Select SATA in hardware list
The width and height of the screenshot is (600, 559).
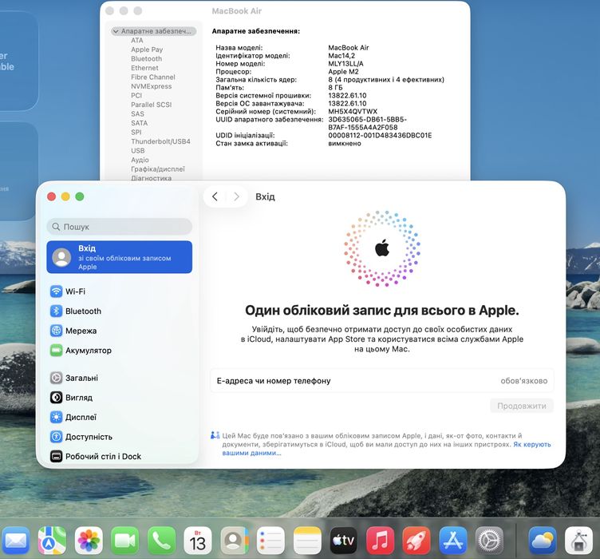140,123
